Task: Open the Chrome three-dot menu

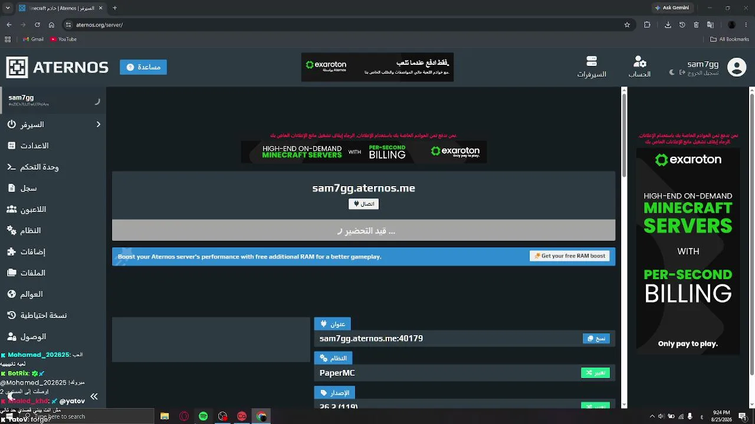Action: pyautogui.click(x=746, y=25)
